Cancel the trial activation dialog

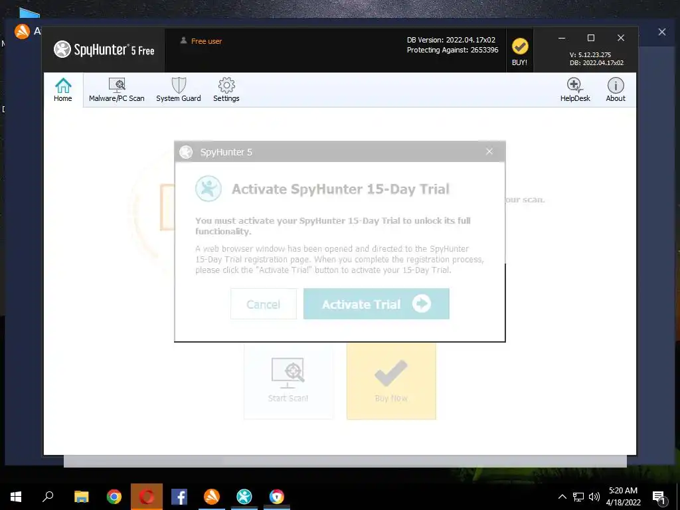click(264, 304)
